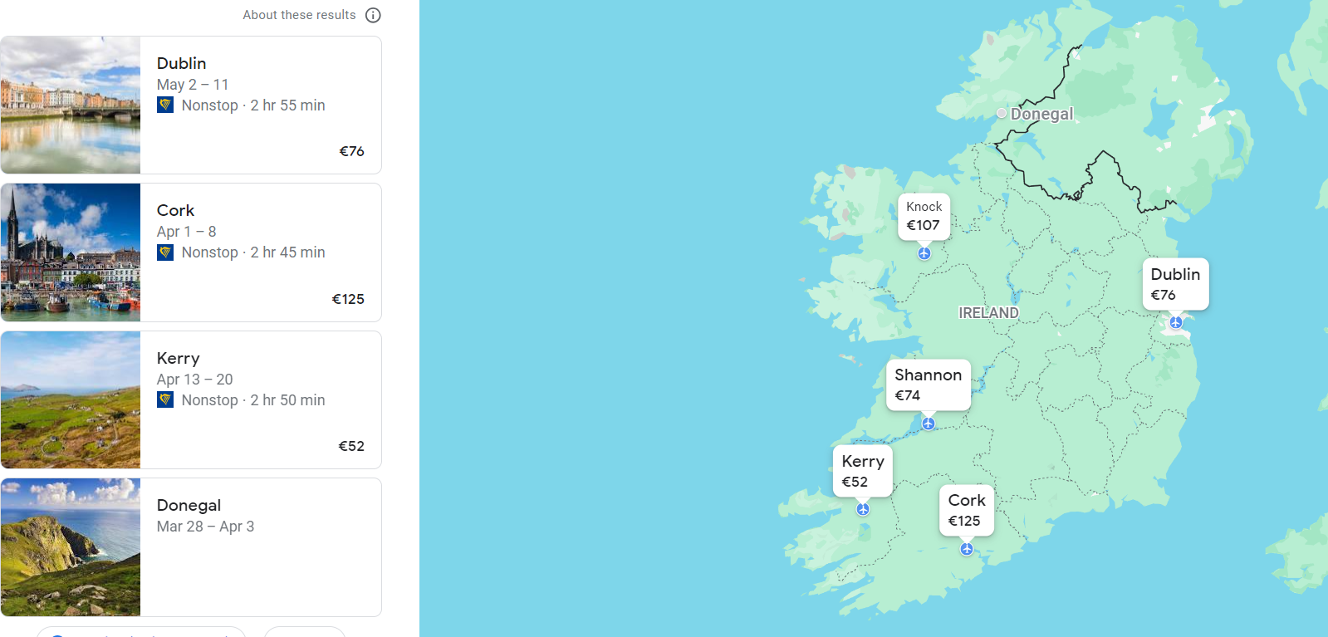Click the Ryanair logo in the Dublin card

pos(165,105)
